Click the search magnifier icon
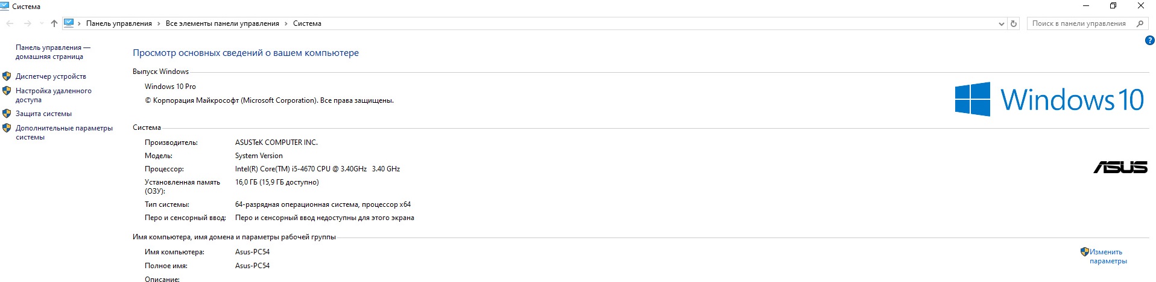Screen dimensions: 1156x282 tap(1139, 23)
